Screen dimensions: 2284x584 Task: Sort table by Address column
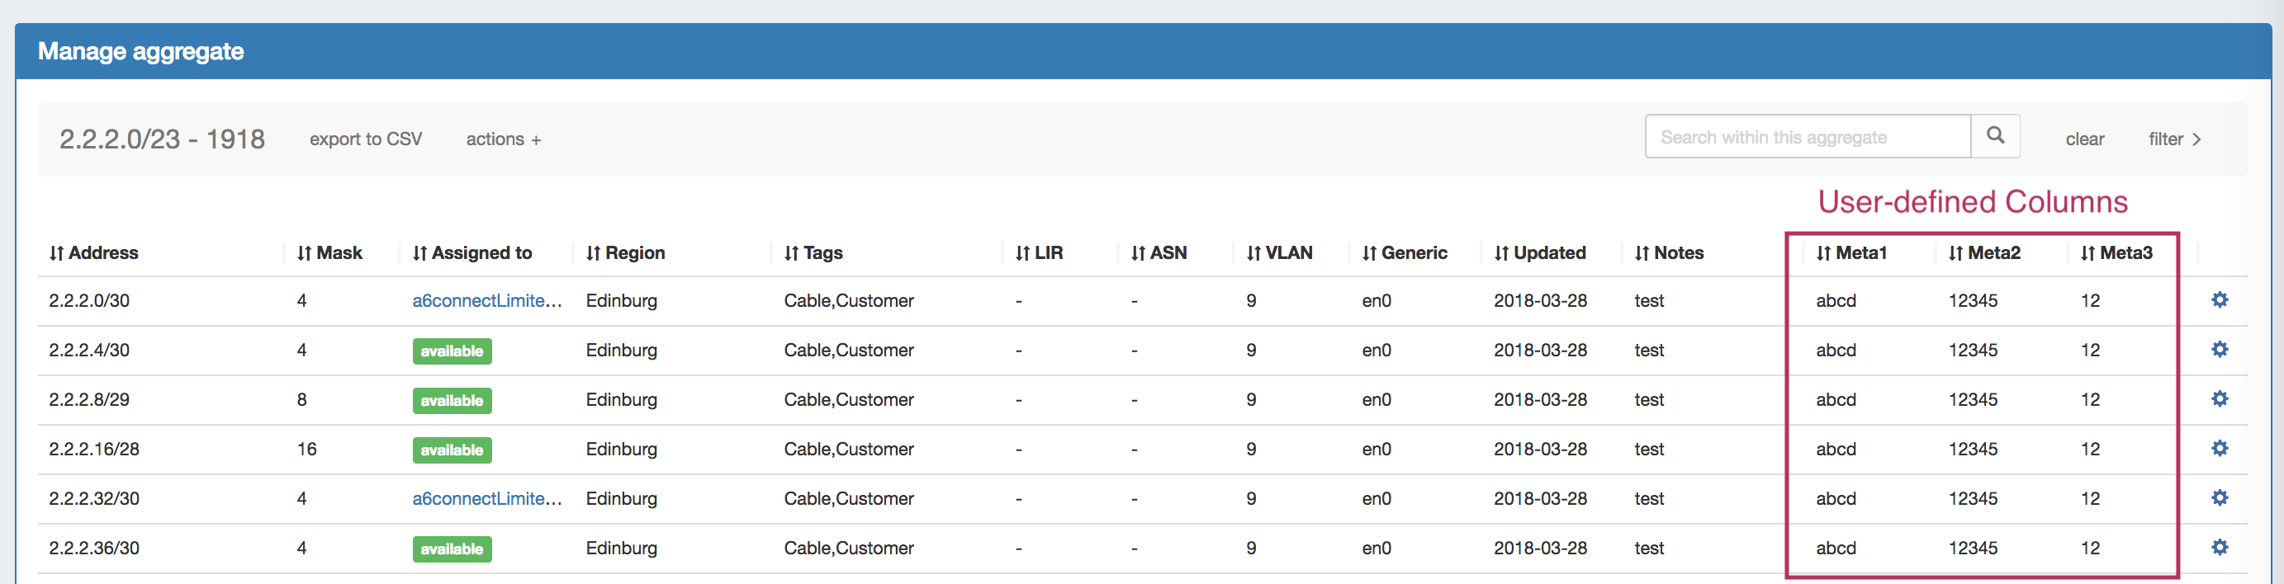click(94, 252)
